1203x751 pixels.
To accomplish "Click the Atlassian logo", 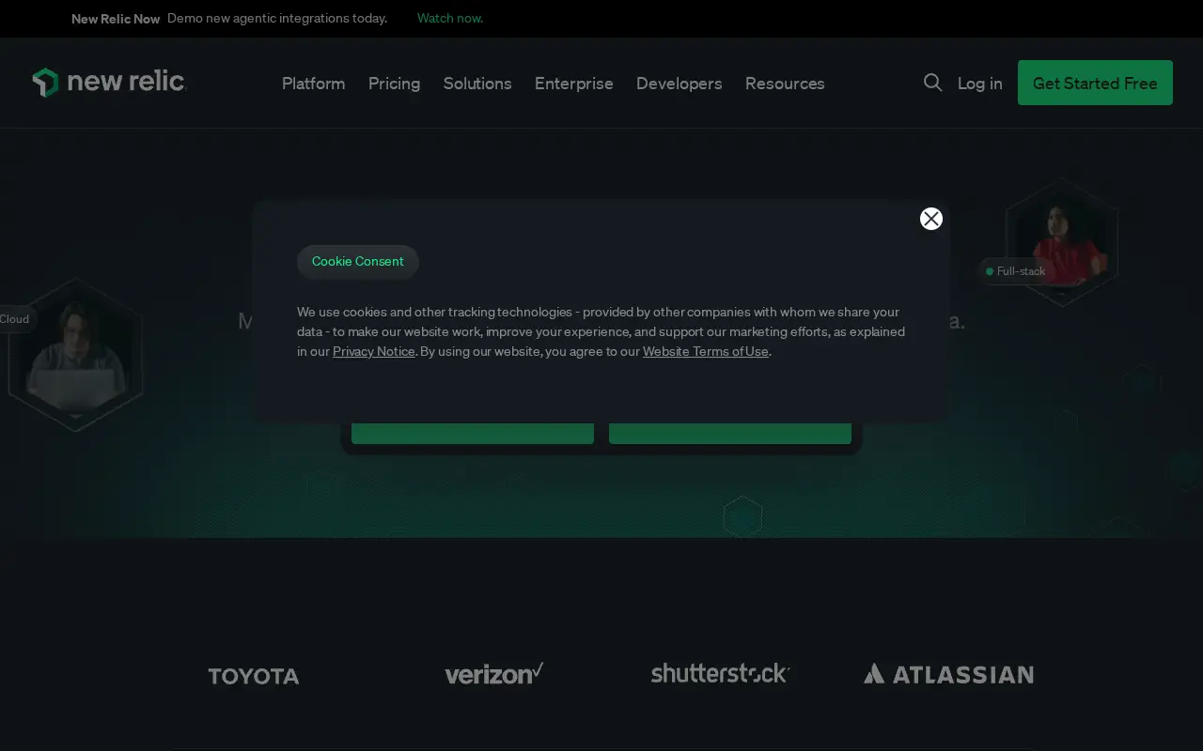I will click(x=948, y=674).
